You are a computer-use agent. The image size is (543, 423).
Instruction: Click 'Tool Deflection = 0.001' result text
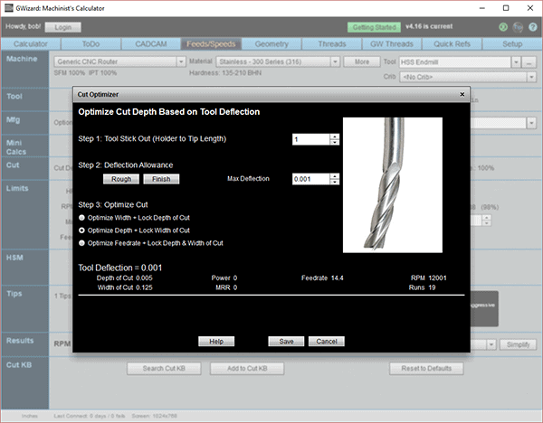[119, 268]
